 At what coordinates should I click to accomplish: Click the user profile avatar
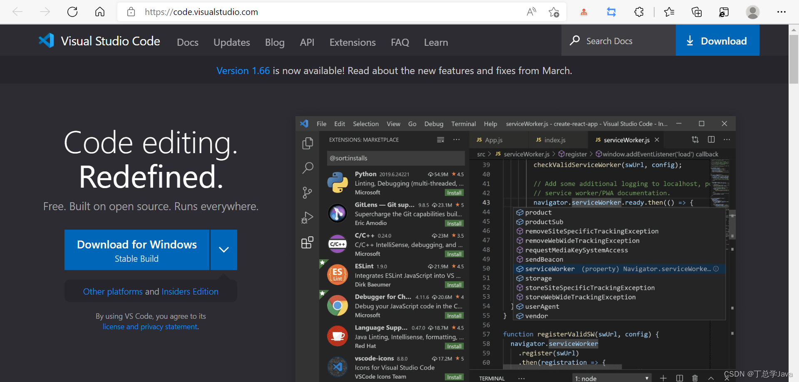(x=752, y=12)
